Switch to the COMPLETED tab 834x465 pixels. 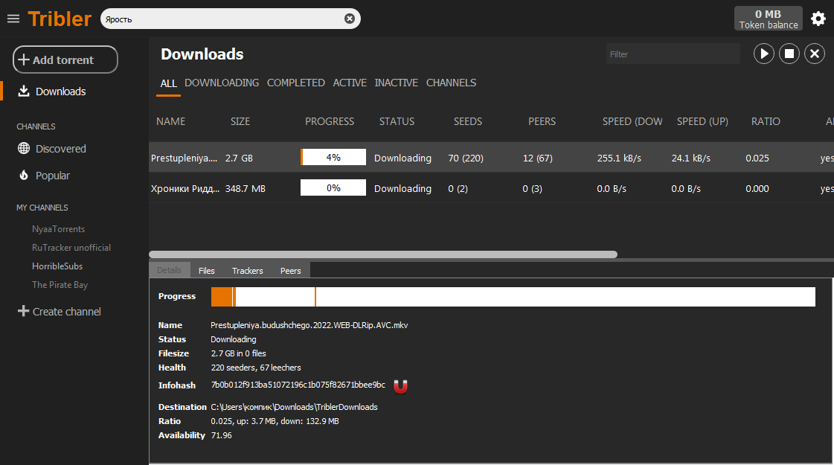(x=295, y=83)
